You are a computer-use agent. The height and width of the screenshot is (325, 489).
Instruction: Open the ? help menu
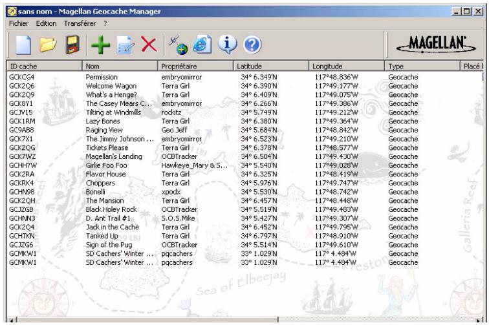(x=105, y=23)
